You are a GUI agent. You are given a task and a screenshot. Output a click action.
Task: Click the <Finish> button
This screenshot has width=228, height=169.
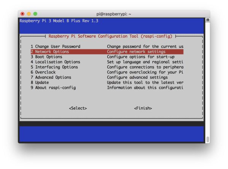point(143,108)
